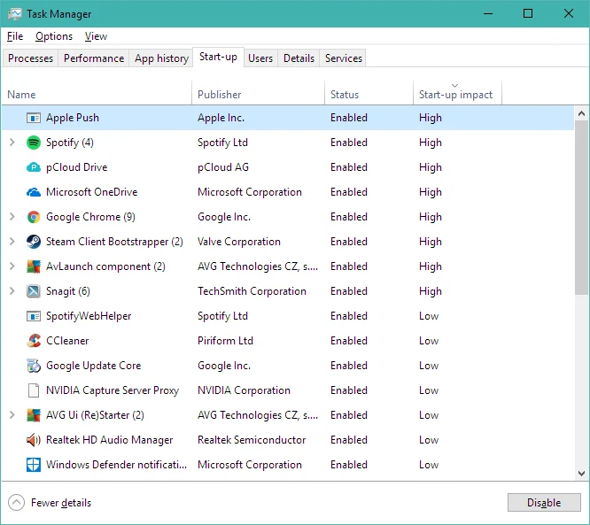
Task: Switch to the Services tab
Action: coord(344,58)
